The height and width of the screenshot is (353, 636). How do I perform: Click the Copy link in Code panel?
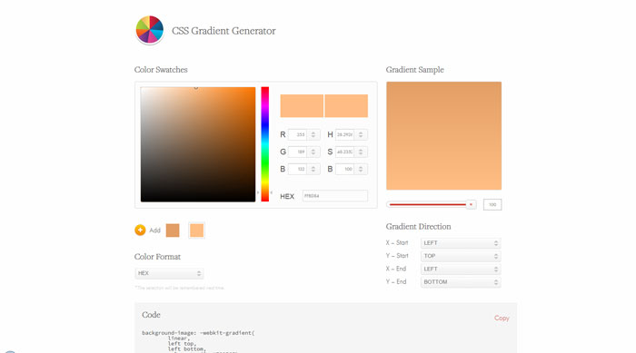(502, 319)
